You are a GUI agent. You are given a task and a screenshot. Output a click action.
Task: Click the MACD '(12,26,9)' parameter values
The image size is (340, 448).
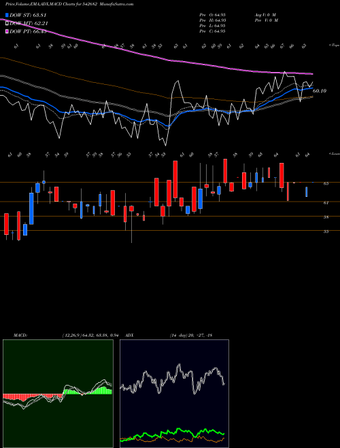[x=90, y=335]
